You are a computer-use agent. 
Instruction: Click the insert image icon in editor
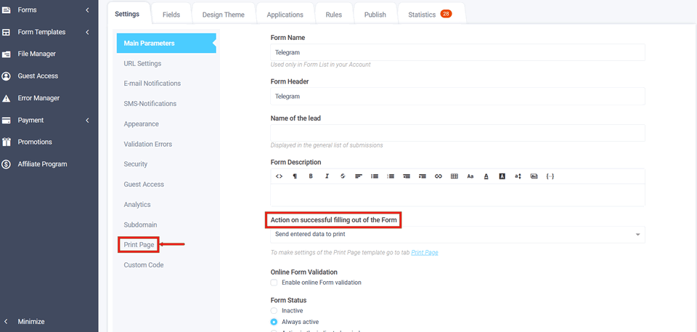pos(534,177)
